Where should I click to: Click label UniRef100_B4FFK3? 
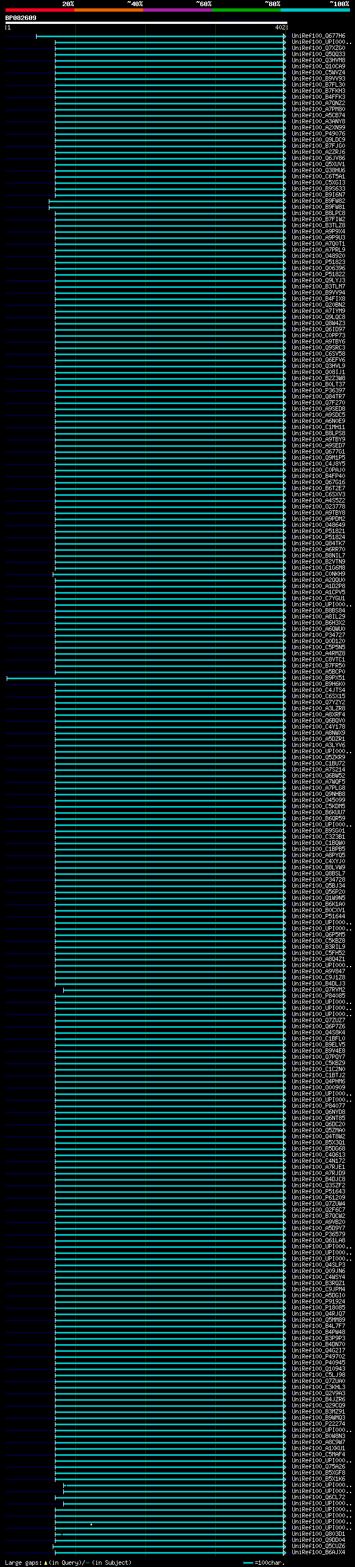(x=318, y=97)
